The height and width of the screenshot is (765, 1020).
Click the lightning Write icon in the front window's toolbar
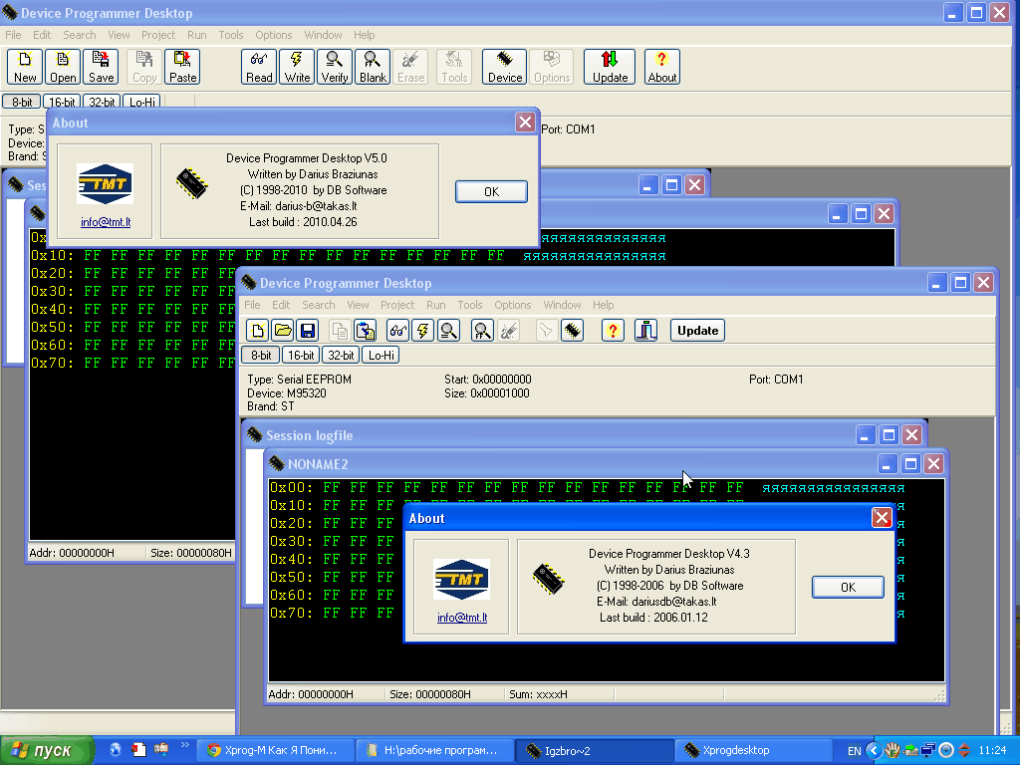[x=422, y=331]
